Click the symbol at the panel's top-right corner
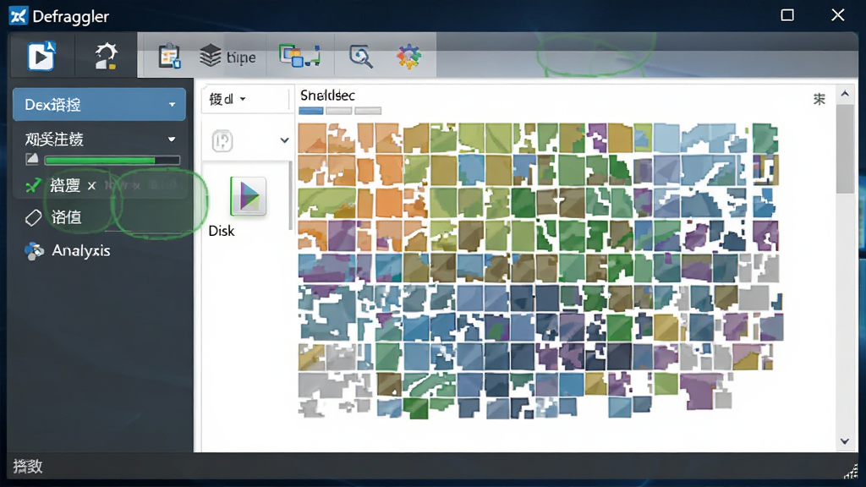This screenshot has width=866, height=487. 819,99
